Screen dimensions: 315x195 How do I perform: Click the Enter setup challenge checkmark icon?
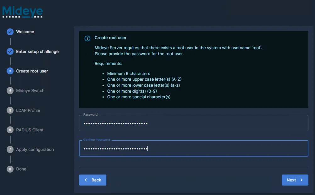tap(9, 51)
